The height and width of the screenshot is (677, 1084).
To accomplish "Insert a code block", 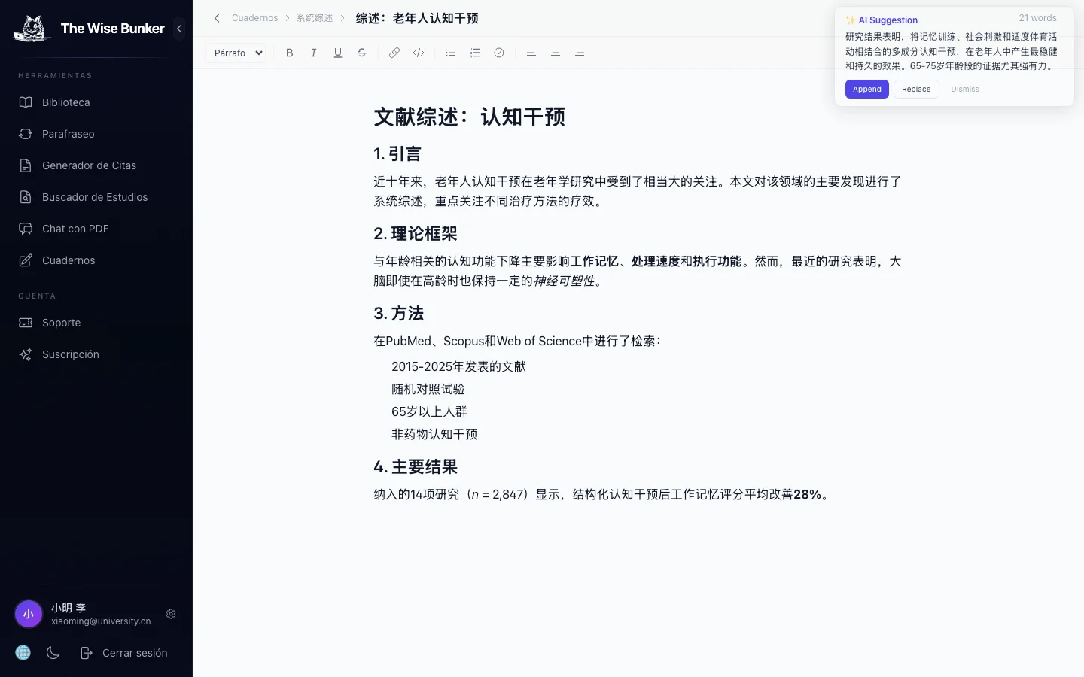I will pos(419,53).
